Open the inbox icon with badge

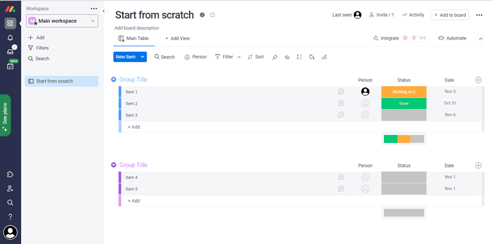[10, 52]
